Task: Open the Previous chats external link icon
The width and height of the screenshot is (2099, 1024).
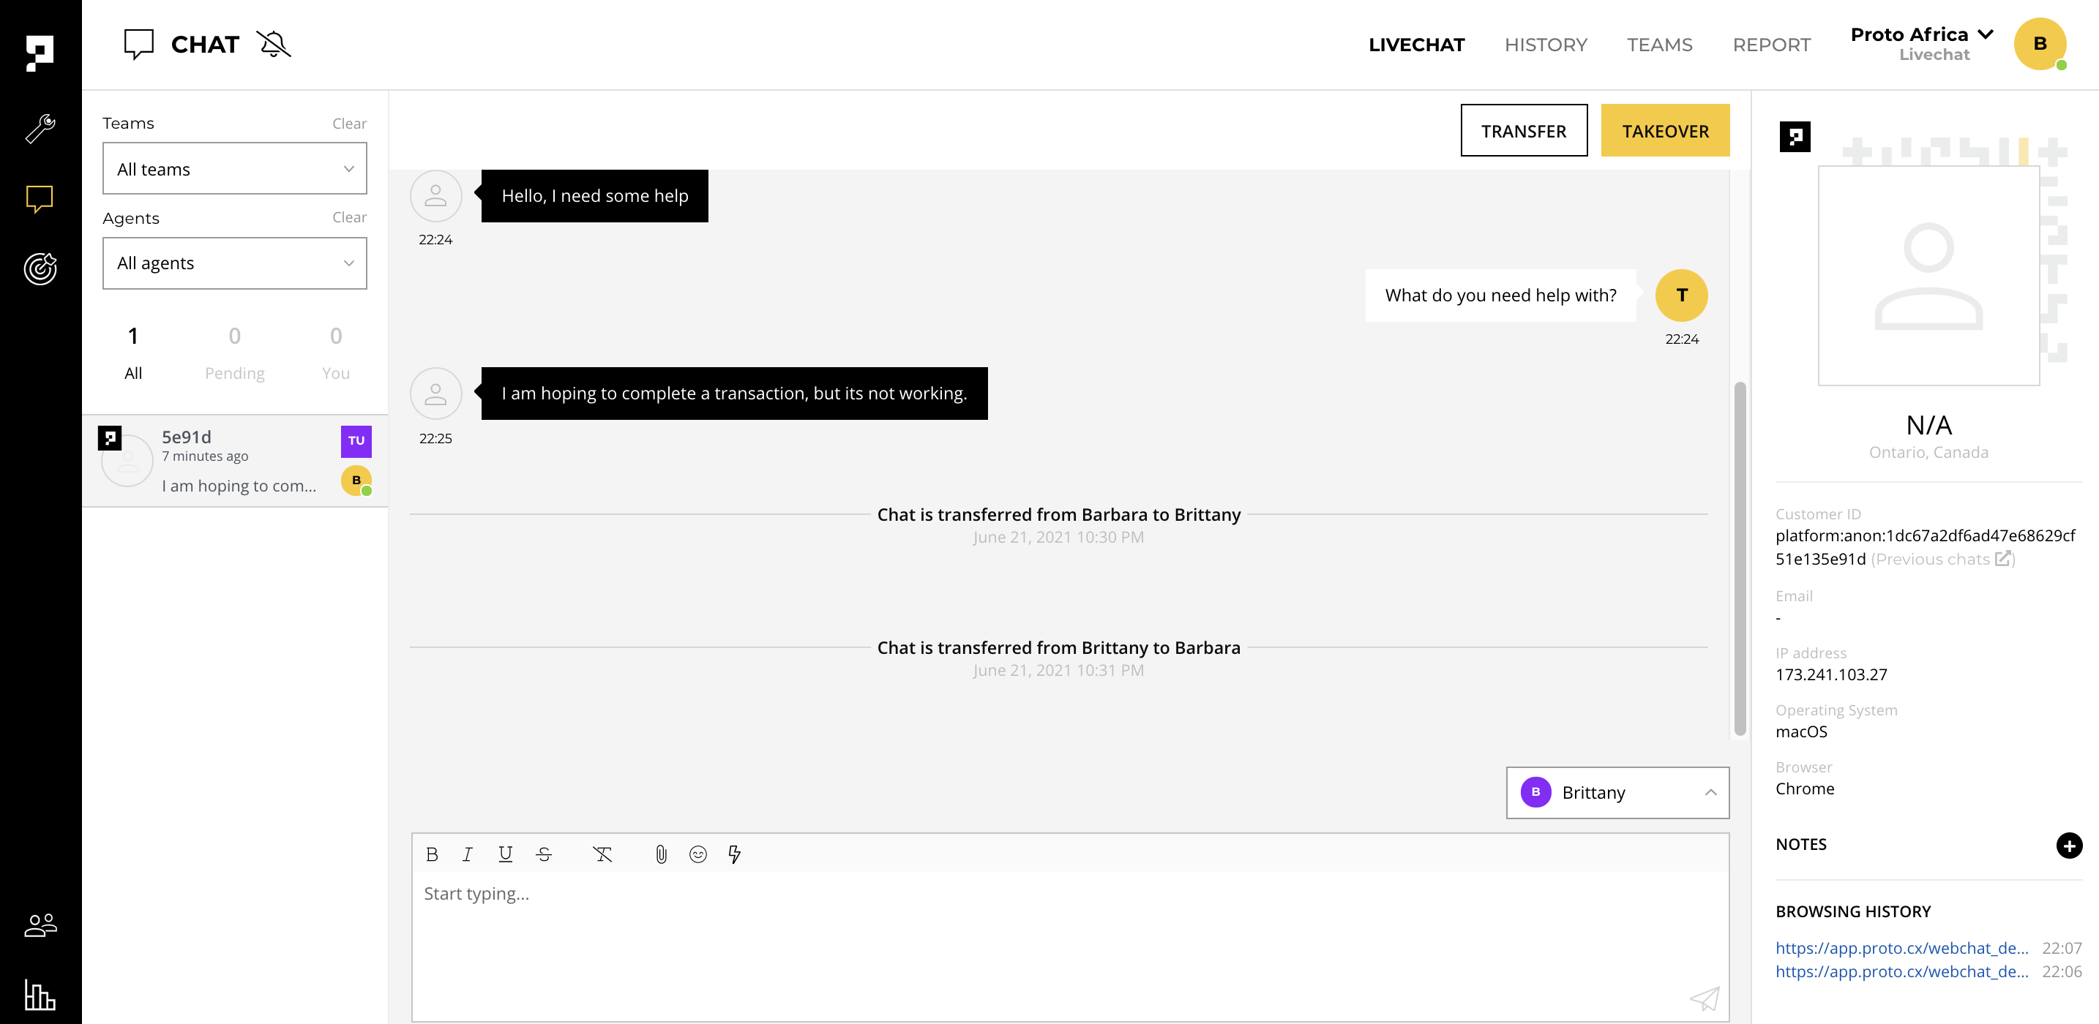Action: [x=2003, y=559]
